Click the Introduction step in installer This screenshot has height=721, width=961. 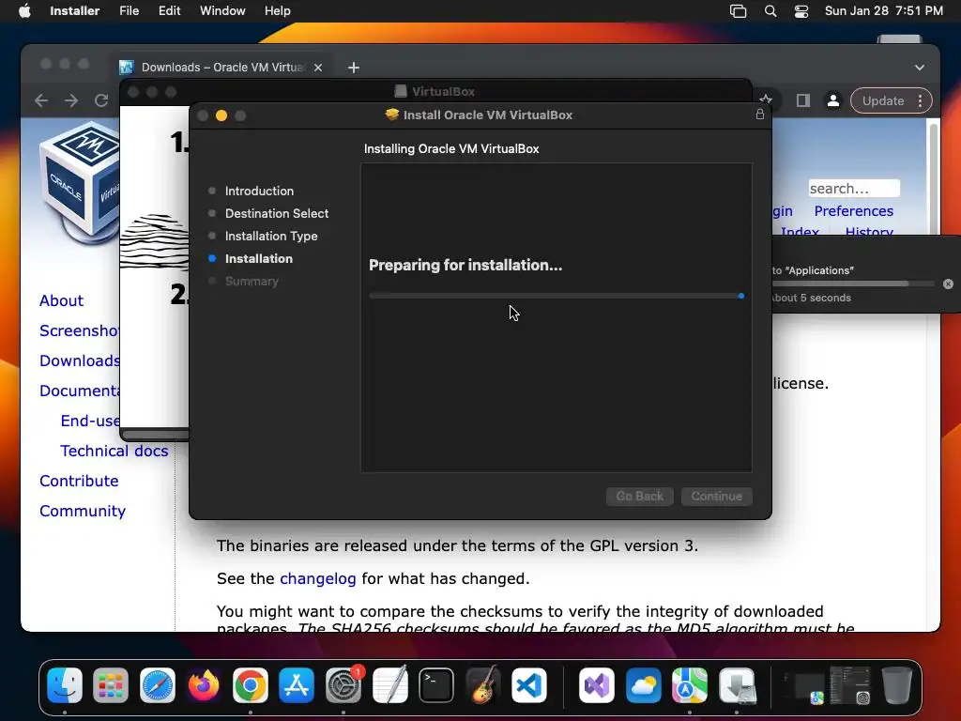click(259, 191)
